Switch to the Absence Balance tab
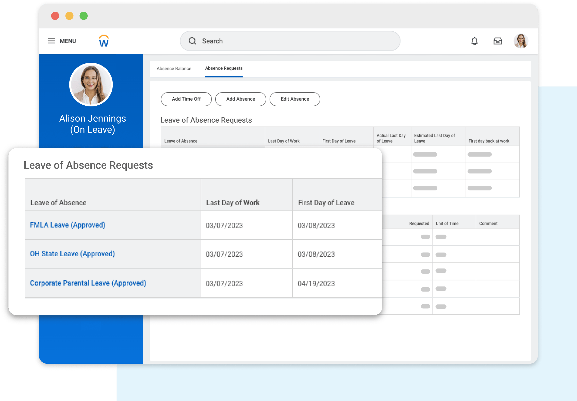The height and width of the screenshot is (401, 577). tap(174, 69)
